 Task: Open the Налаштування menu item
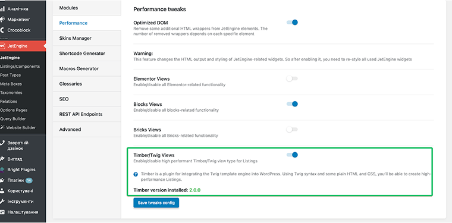coord(23,212)
